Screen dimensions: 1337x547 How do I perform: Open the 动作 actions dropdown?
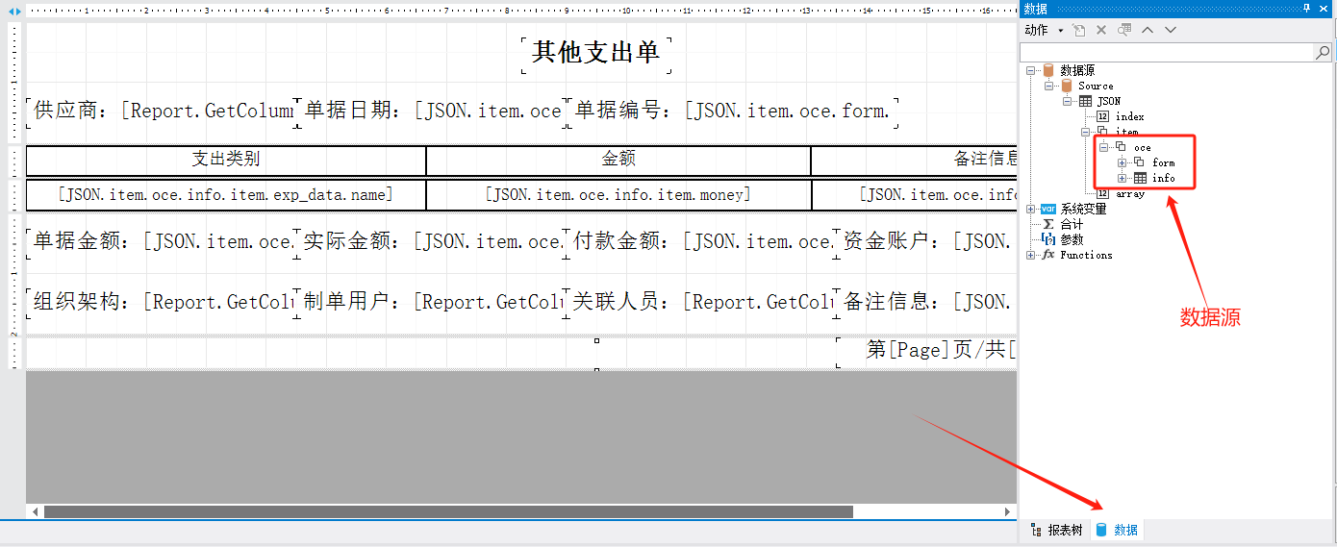point(1044,30)
